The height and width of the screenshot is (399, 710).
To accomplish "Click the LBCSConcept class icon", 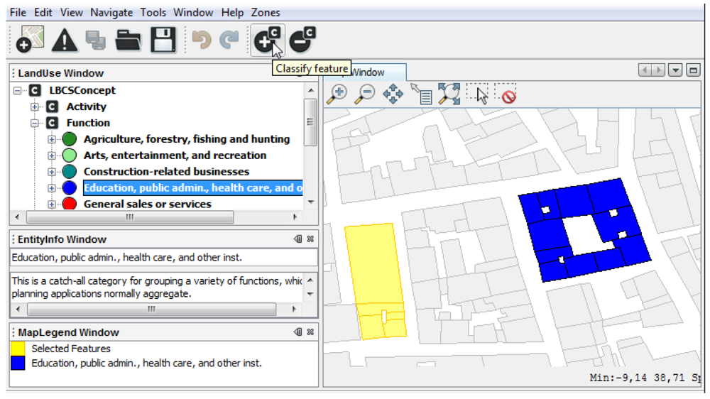I will click(x=35, y=90).
